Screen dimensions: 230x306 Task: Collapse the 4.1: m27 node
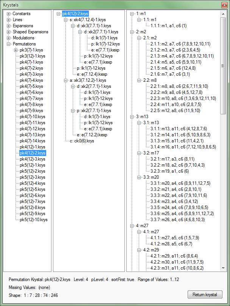[x=139, y=232]
